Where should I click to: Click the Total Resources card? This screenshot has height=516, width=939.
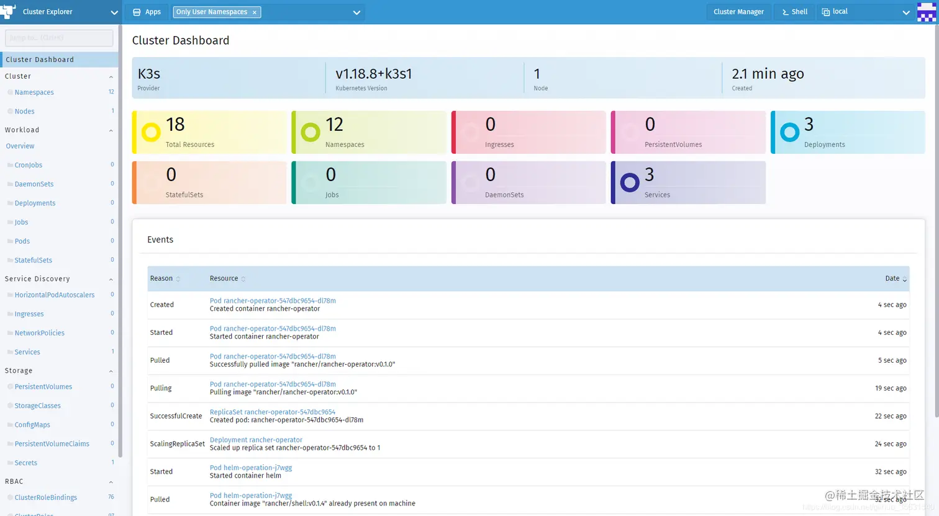pyautogui.click(x=209, y=133)
